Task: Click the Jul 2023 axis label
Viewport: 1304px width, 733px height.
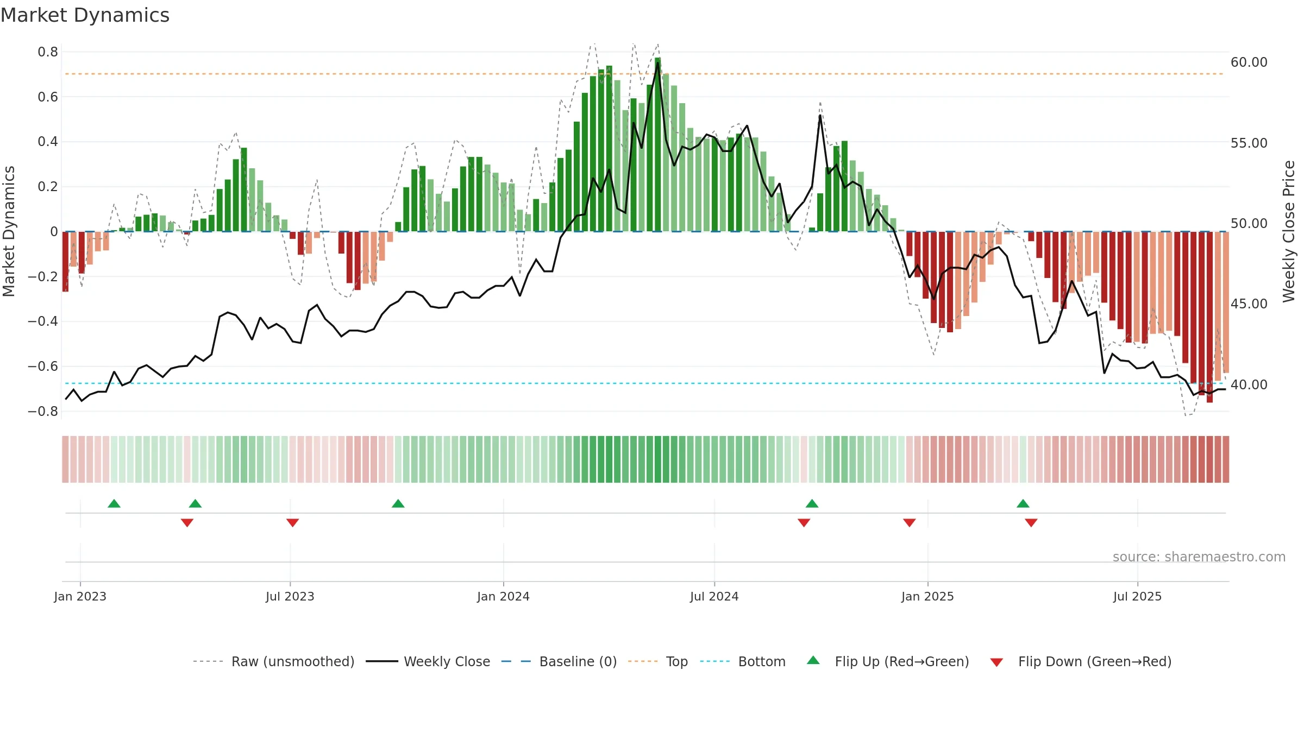Action: (290, 596)
